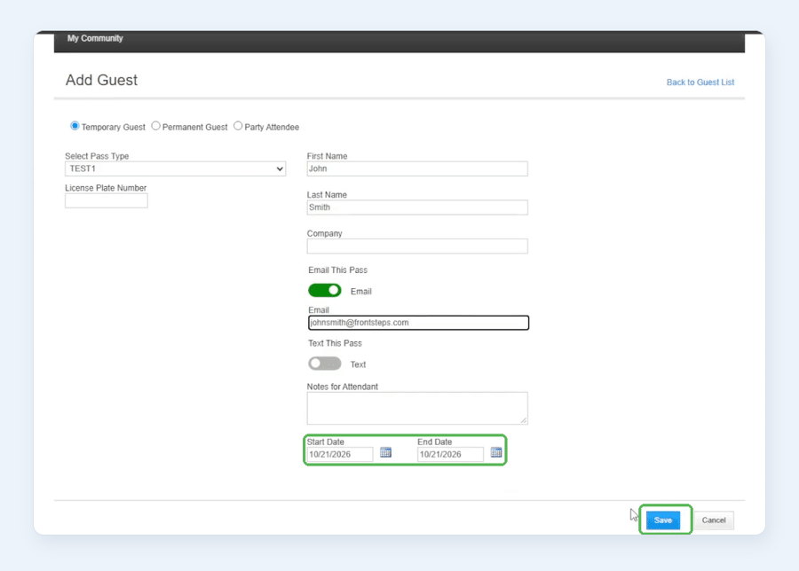Screen dimensions: 799x571
Task: Open the Start Date calendar picker
Action: [386, 452]
